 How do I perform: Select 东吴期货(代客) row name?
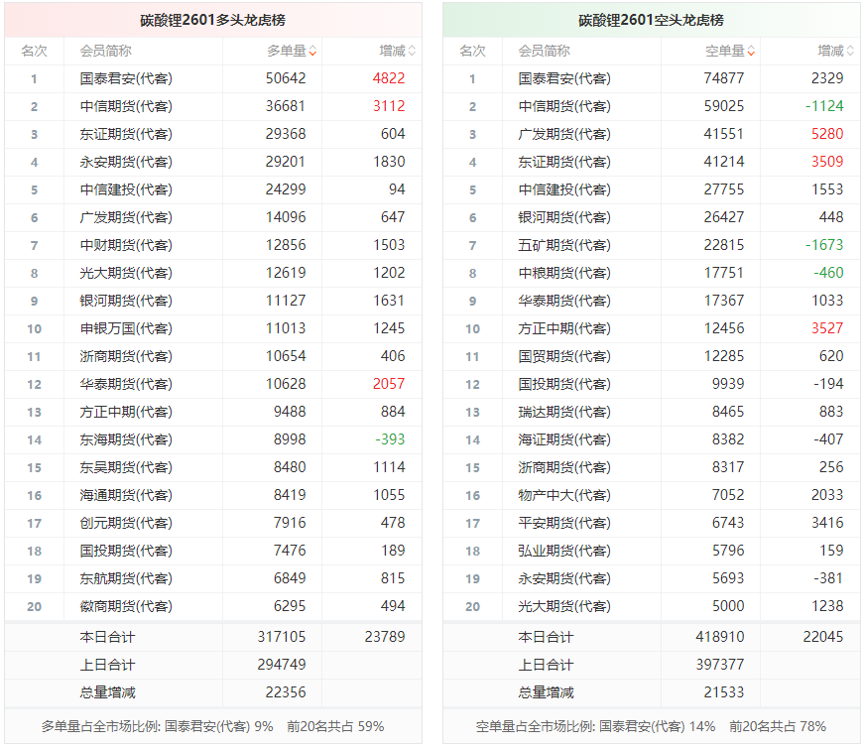(x=126, y=467)
